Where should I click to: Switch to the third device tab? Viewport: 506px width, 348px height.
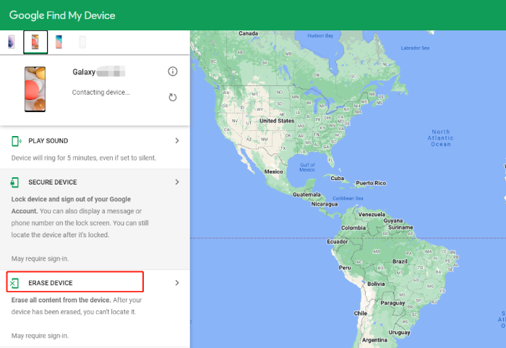(x=59, y=42)
